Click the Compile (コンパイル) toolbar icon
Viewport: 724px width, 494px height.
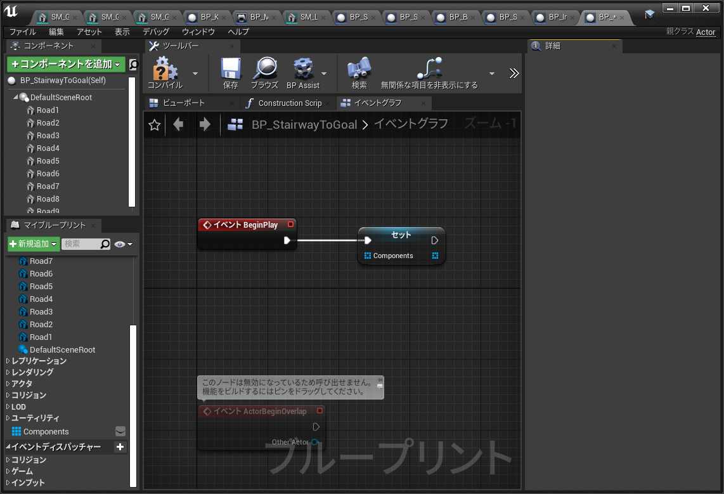pos(165,68)
